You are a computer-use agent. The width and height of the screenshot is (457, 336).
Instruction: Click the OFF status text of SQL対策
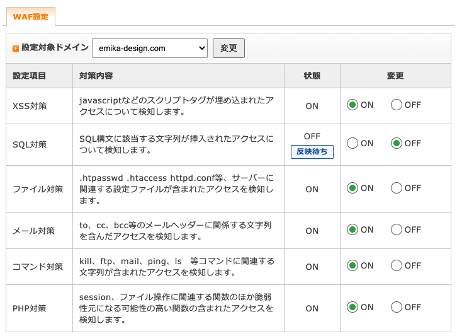click(312, 136)
